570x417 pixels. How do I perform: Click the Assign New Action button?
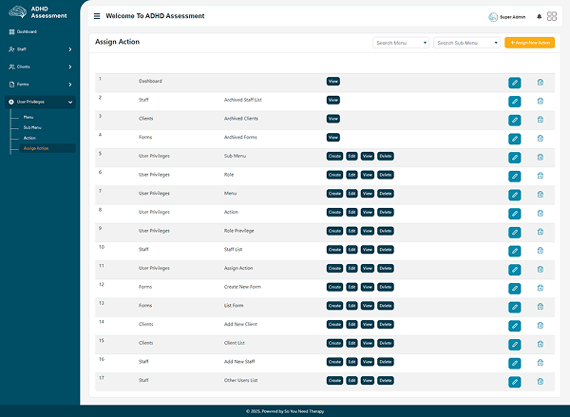click(x=529, y=43)
